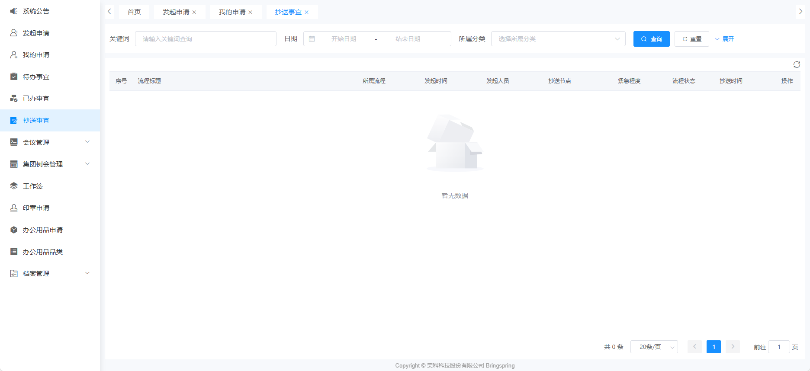This screenshot has width=810, height=371.
Task: Click the 已办事宜 sidebar icon
Action: 14,99
